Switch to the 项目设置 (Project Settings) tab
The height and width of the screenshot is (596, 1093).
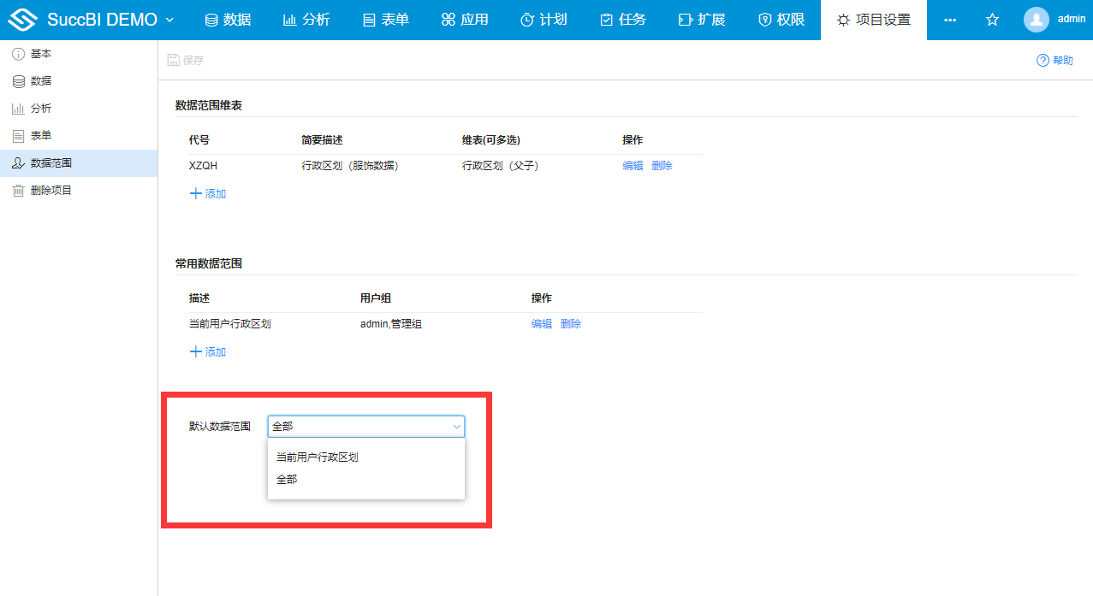tap(873, 19)
